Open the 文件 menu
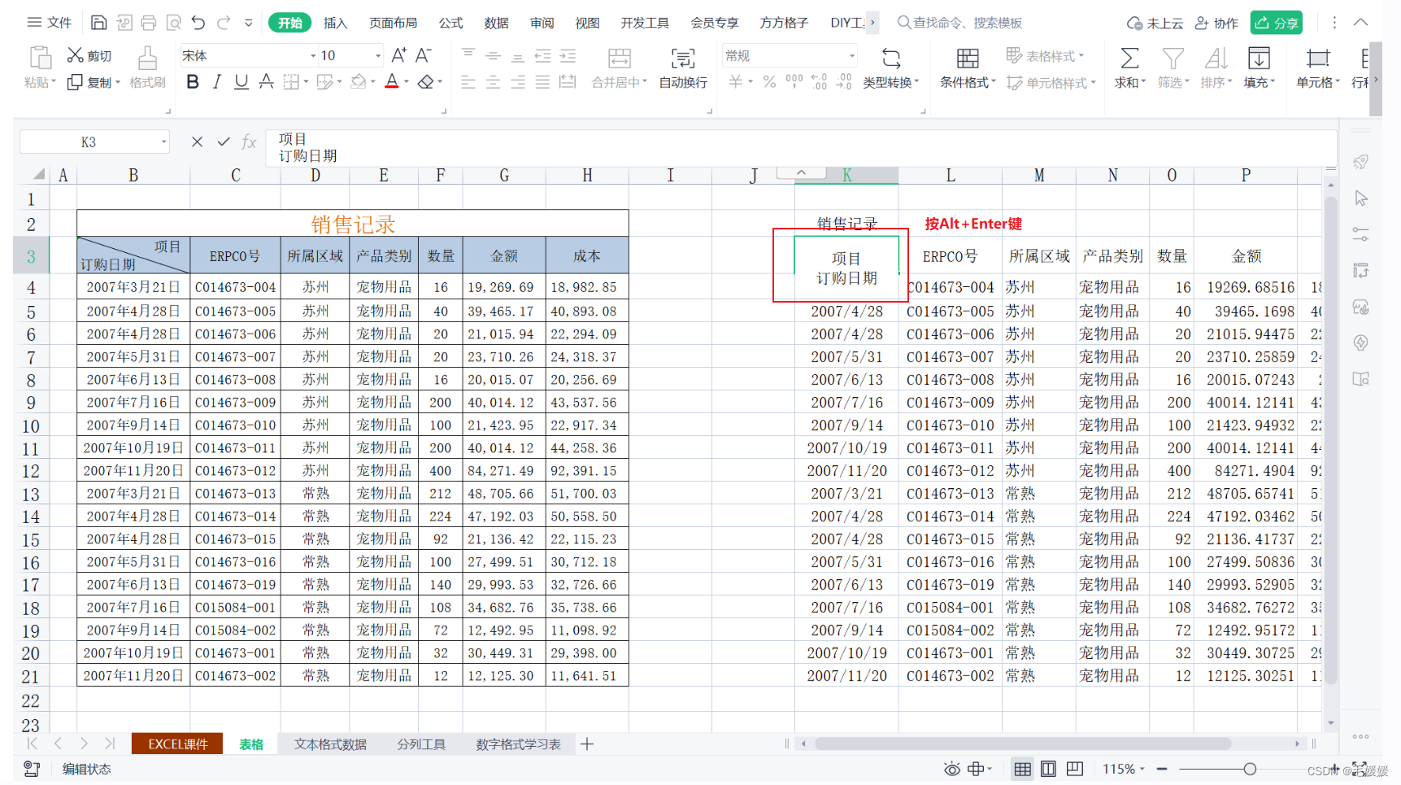 (x=50, y=22)
